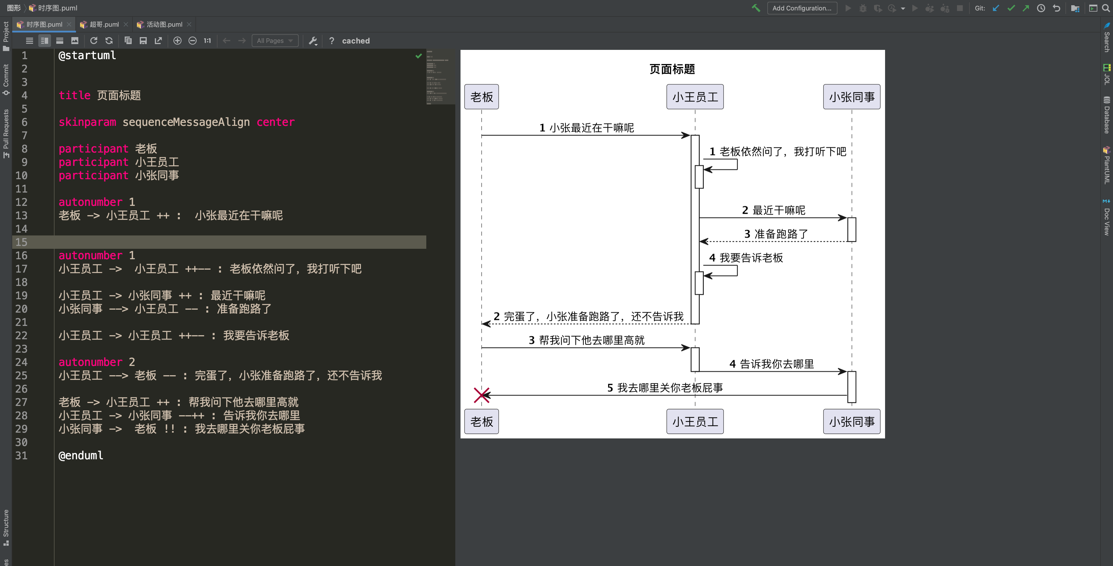Open Git history clock icon

click(1041, 8)
